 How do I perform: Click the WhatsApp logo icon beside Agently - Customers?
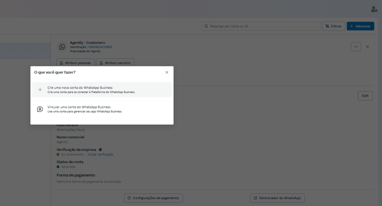pos(62,47)
